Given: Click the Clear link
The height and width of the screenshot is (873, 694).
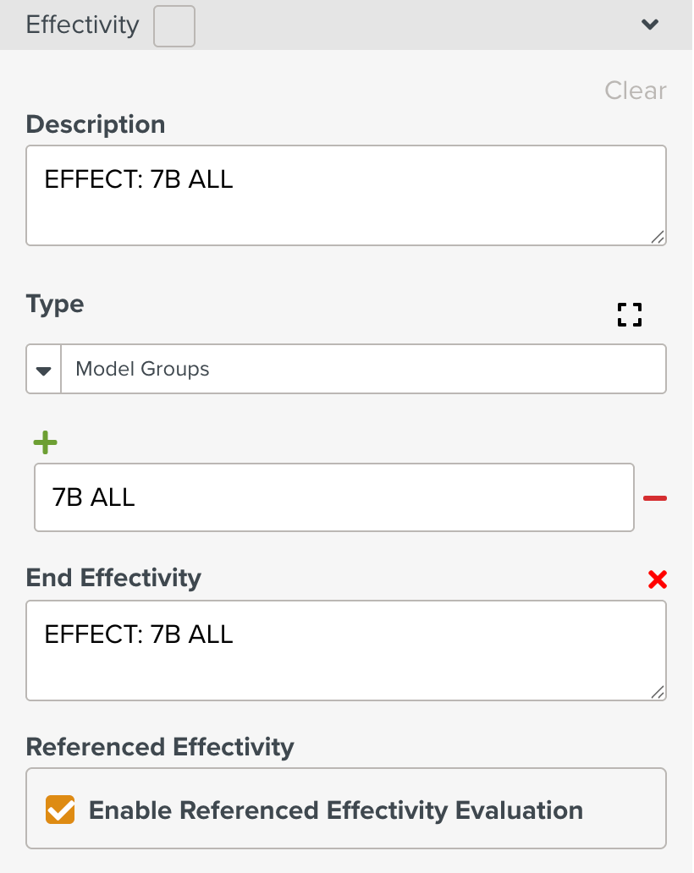Looking at the screenshot, I should (635, 91).
